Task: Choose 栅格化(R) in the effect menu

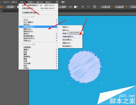Action: pyautogui.click(x=38, y=29)
